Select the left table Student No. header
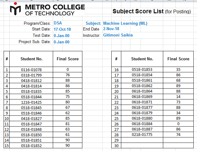This screenshot has width=197, height=151. point(31,59)
